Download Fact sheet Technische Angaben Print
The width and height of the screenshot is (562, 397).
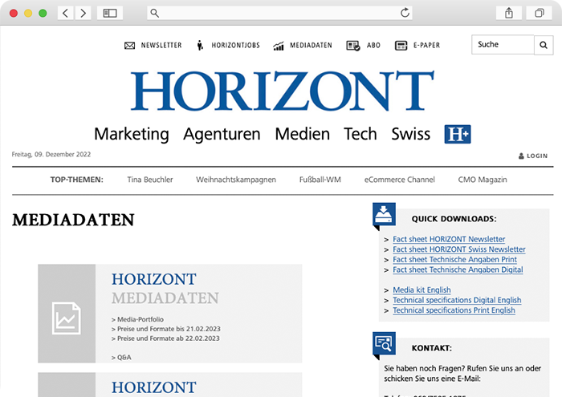click(455, 260)
